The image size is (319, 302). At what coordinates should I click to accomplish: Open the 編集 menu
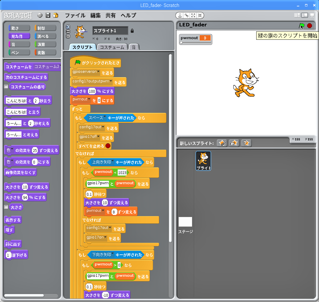click(95, 15)
